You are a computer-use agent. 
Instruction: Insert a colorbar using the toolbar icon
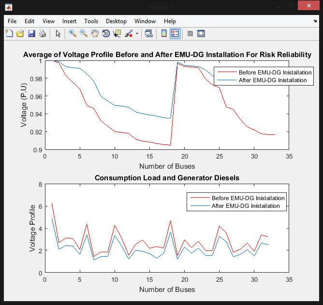(x=164, y=33)
